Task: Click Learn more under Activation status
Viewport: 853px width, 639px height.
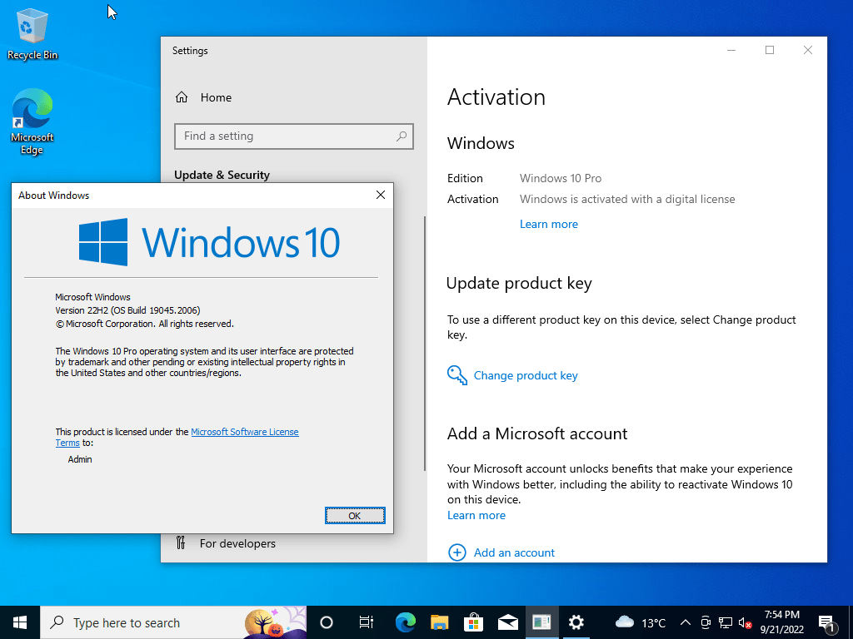Action: (548, 224)
